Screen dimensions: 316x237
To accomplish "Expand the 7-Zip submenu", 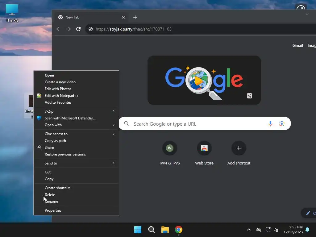I will pos(76,111).
